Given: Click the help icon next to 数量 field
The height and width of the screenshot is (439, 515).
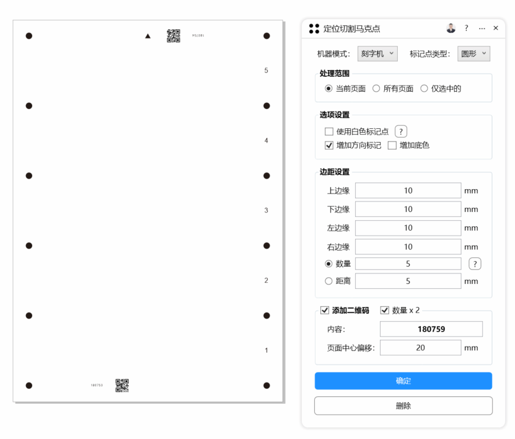Looking at the screenshot, I should [x=475, y=264].
